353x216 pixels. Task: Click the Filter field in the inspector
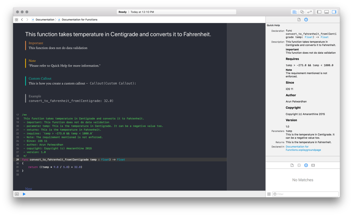[306, 194]
